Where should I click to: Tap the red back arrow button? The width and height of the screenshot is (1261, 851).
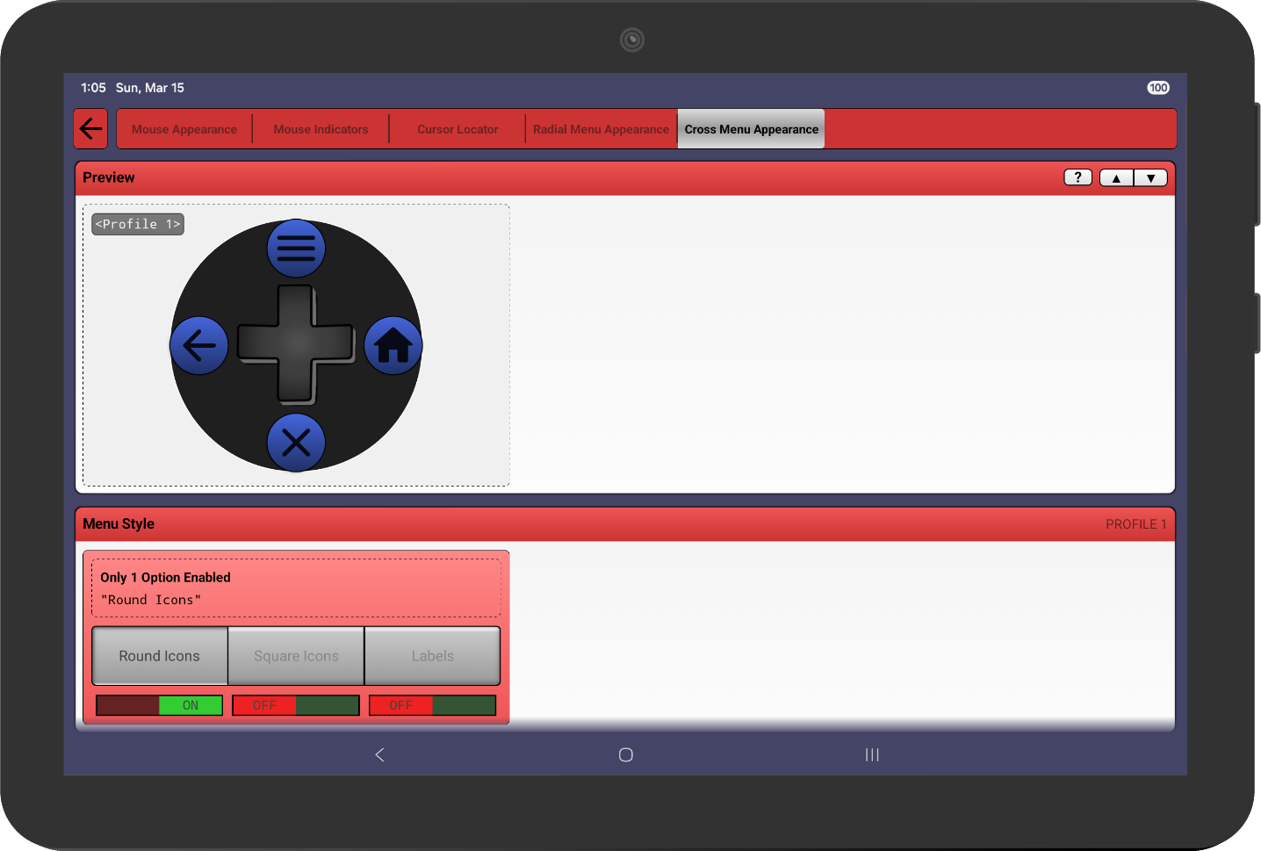point(90,129)
